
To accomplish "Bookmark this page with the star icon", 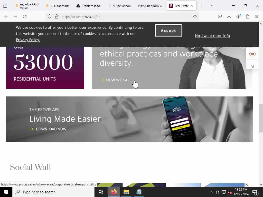I will (195, 16).
